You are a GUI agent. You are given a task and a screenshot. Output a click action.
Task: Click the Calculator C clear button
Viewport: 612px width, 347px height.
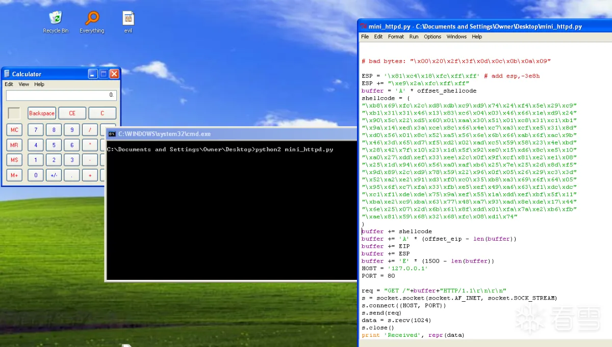pos(102,113)
